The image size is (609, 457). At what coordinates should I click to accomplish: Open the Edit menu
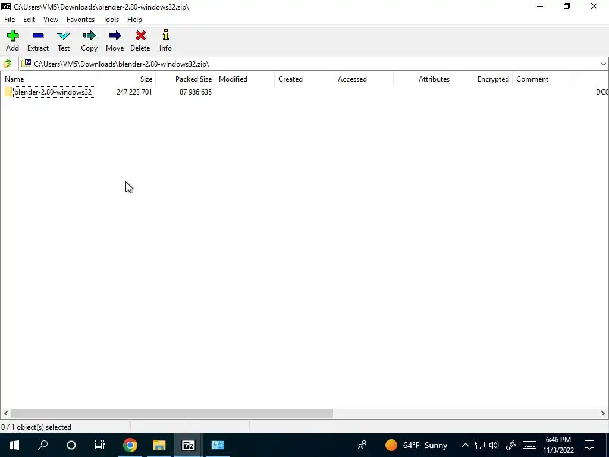tap(29, 20)
